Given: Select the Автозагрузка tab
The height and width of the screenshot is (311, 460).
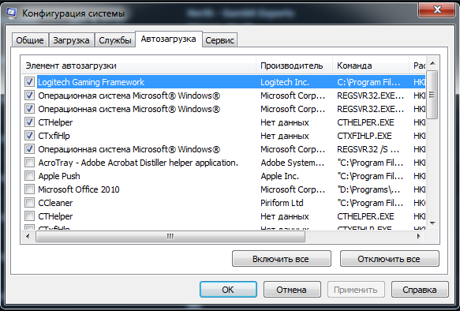Looking at the screenshot, I should [168, 39].
